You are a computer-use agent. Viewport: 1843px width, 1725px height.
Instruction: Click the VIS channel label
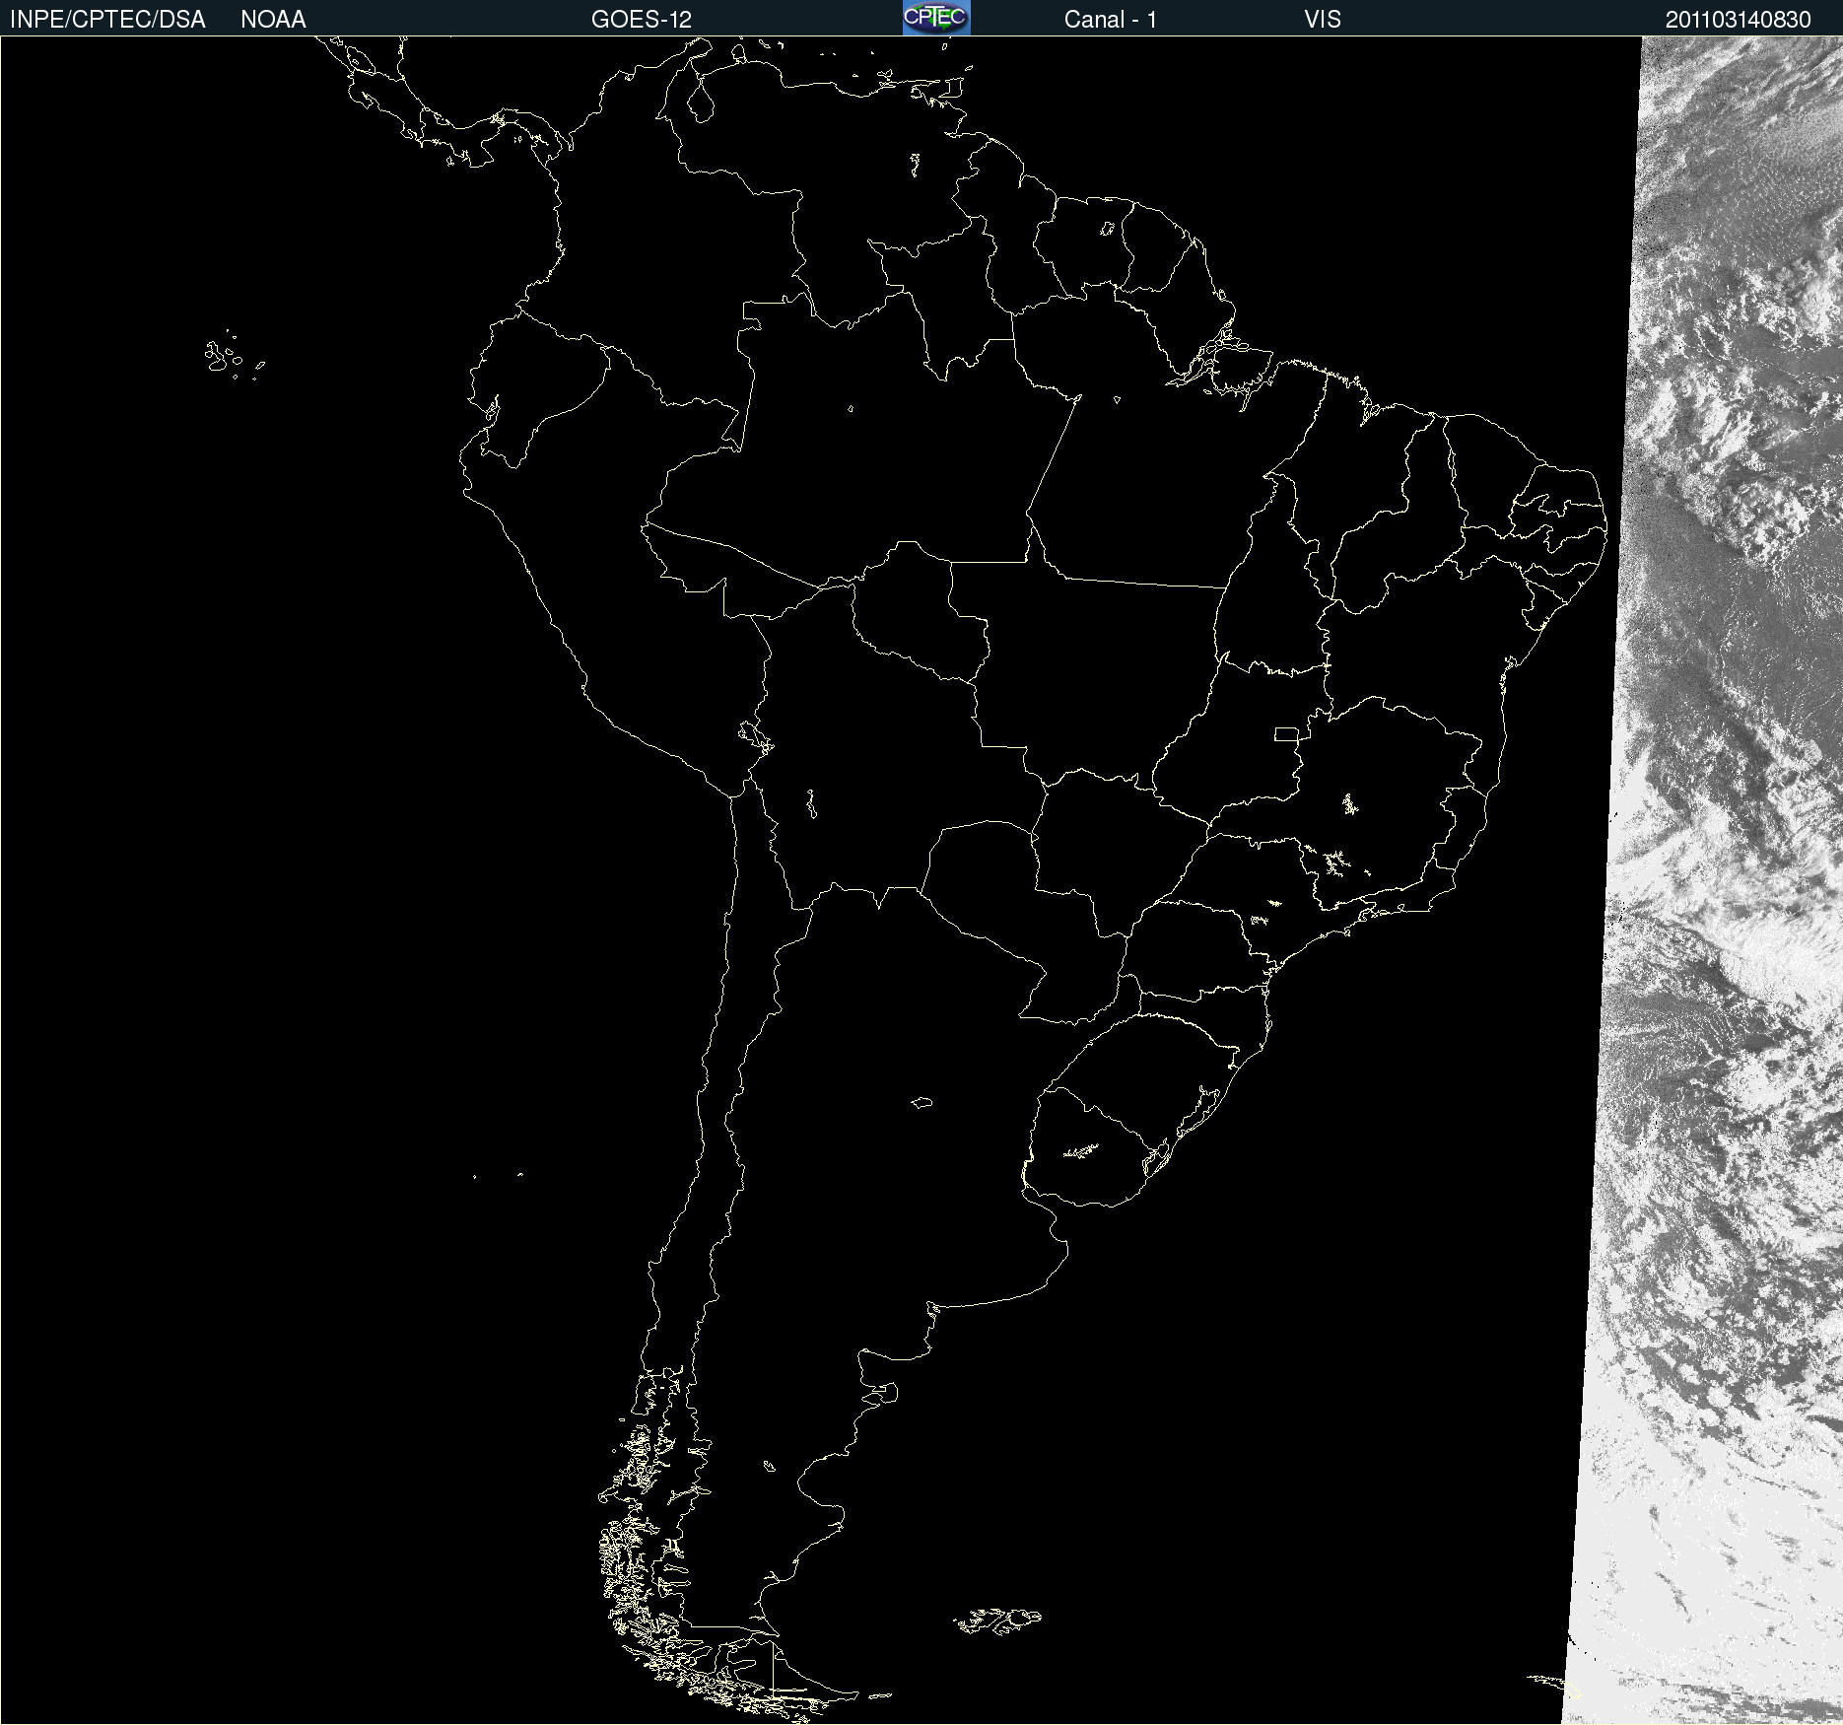click(x=1323, y=20)
